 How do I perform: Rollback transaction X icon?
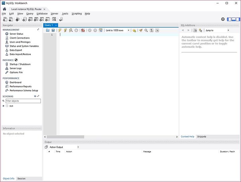[x=95, y=30]
